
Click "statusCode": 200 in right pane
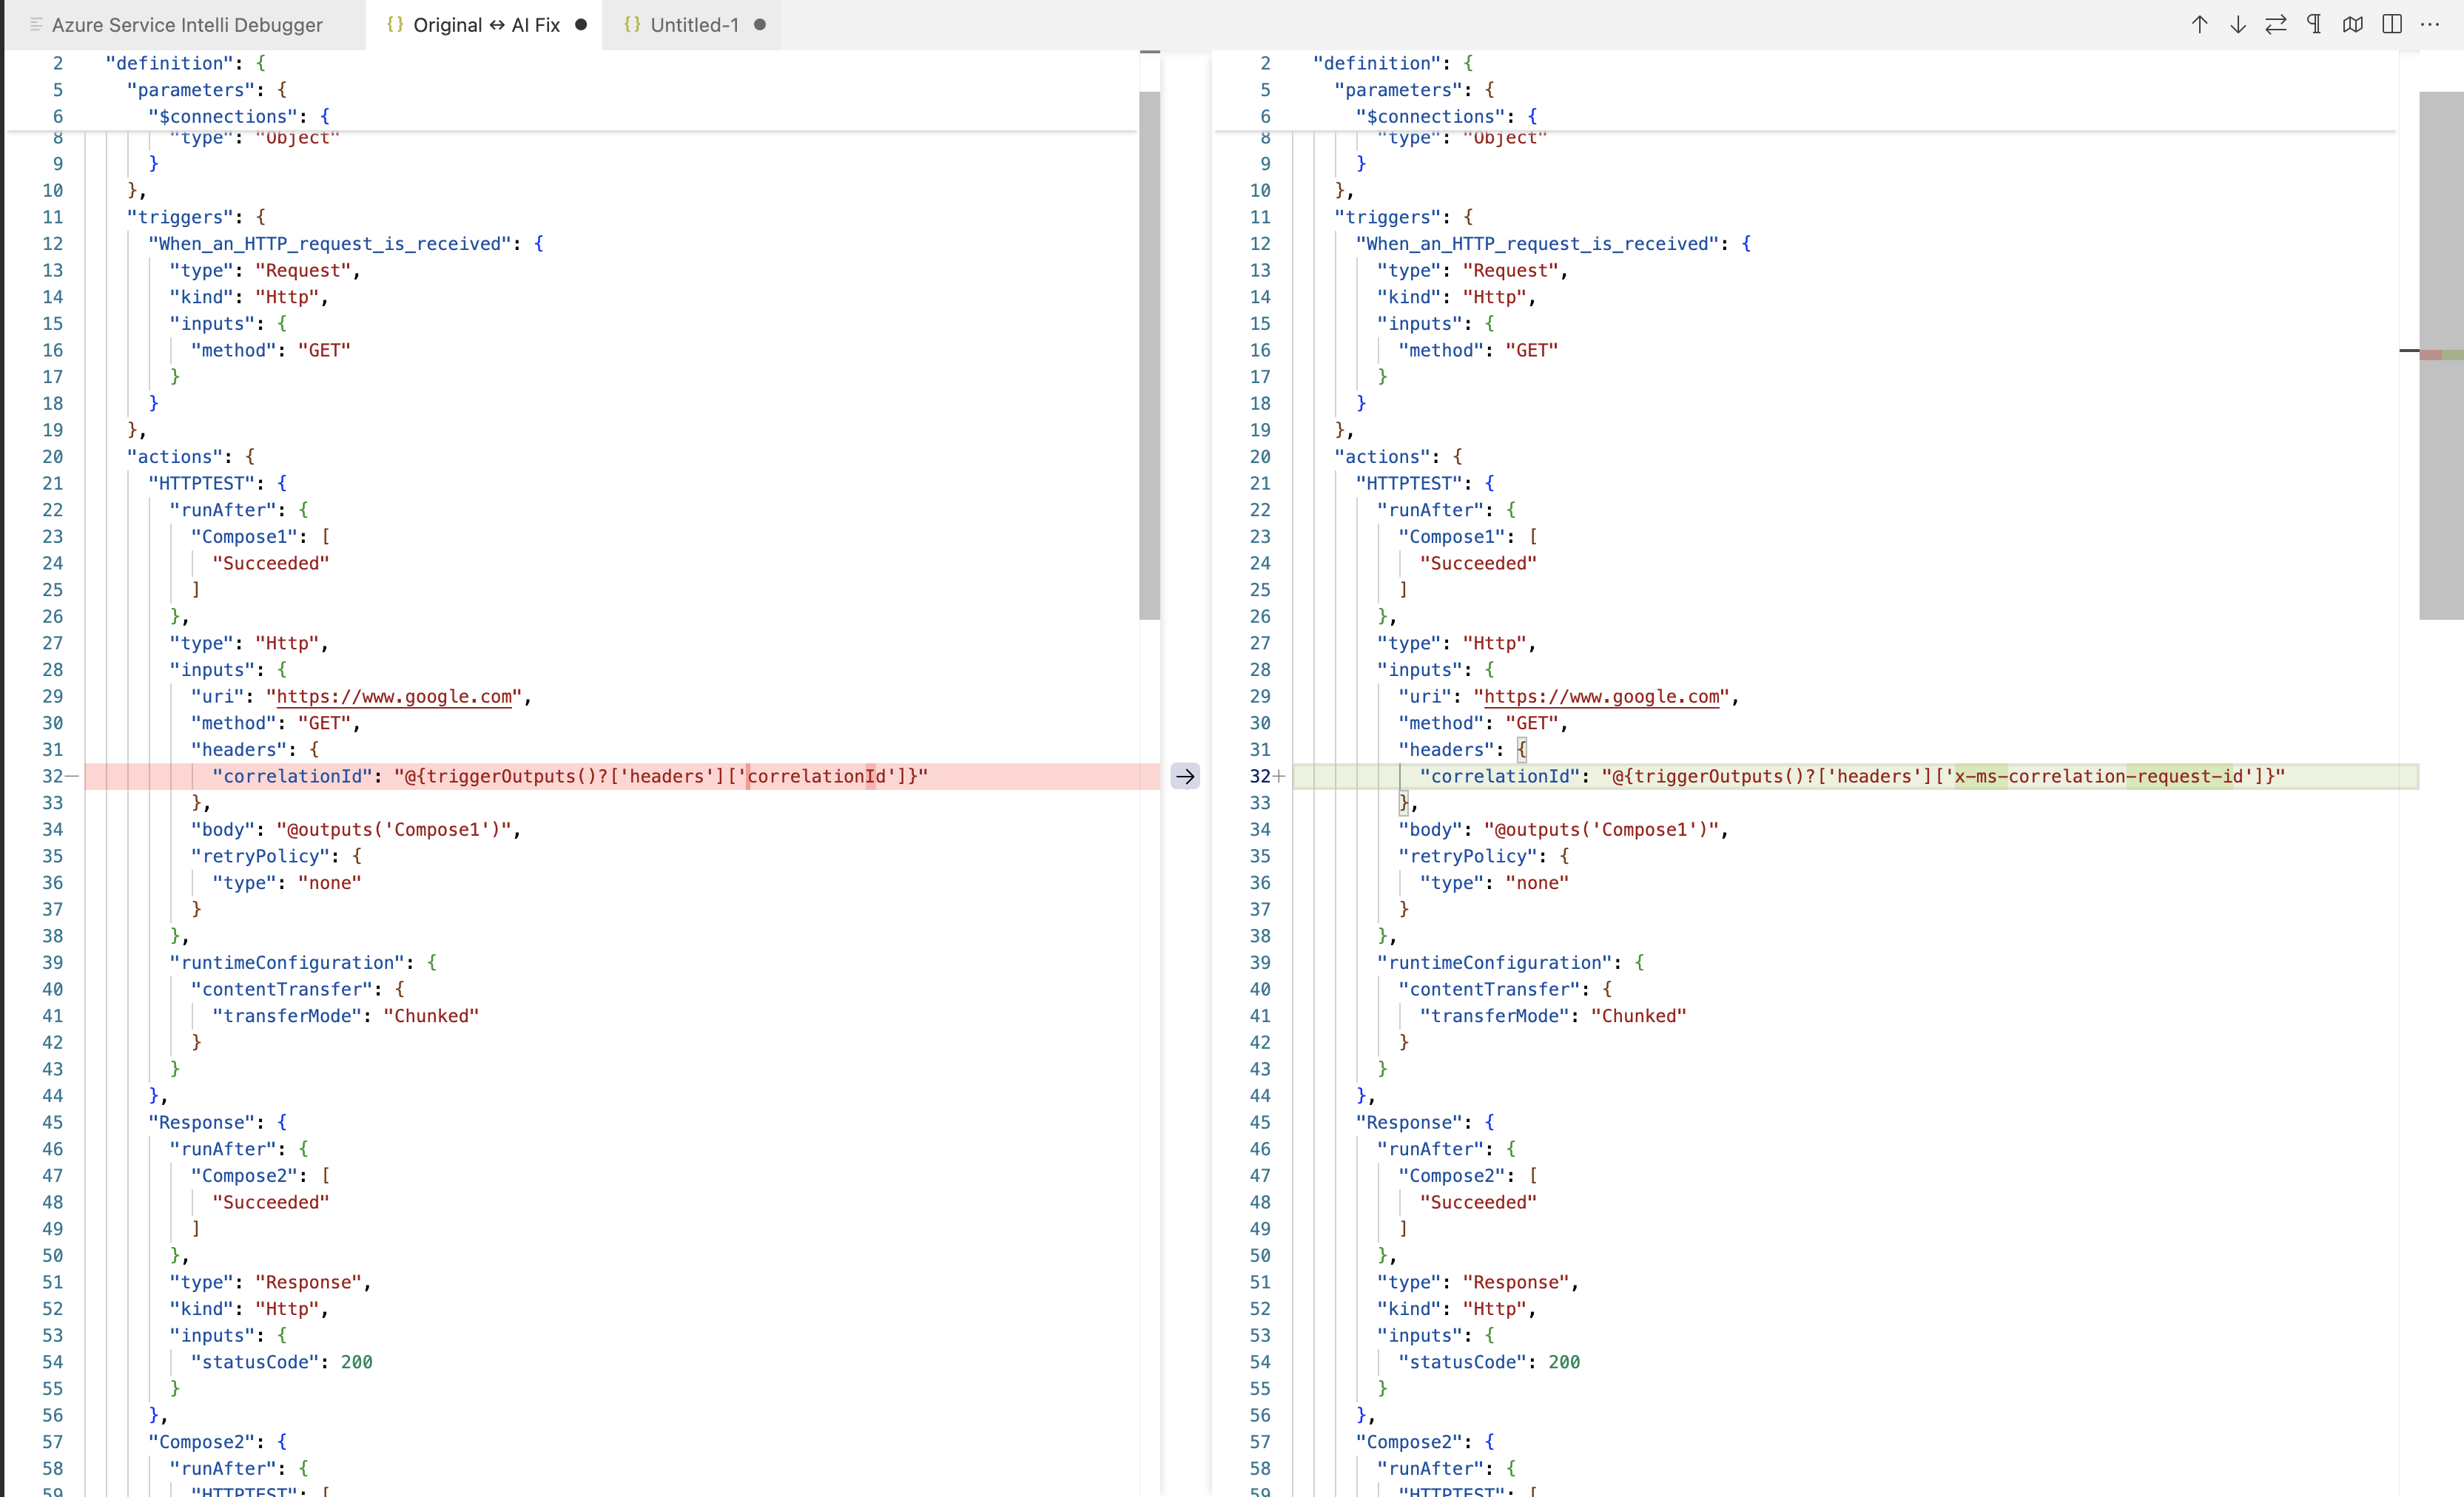[x=1489, y=1362]
